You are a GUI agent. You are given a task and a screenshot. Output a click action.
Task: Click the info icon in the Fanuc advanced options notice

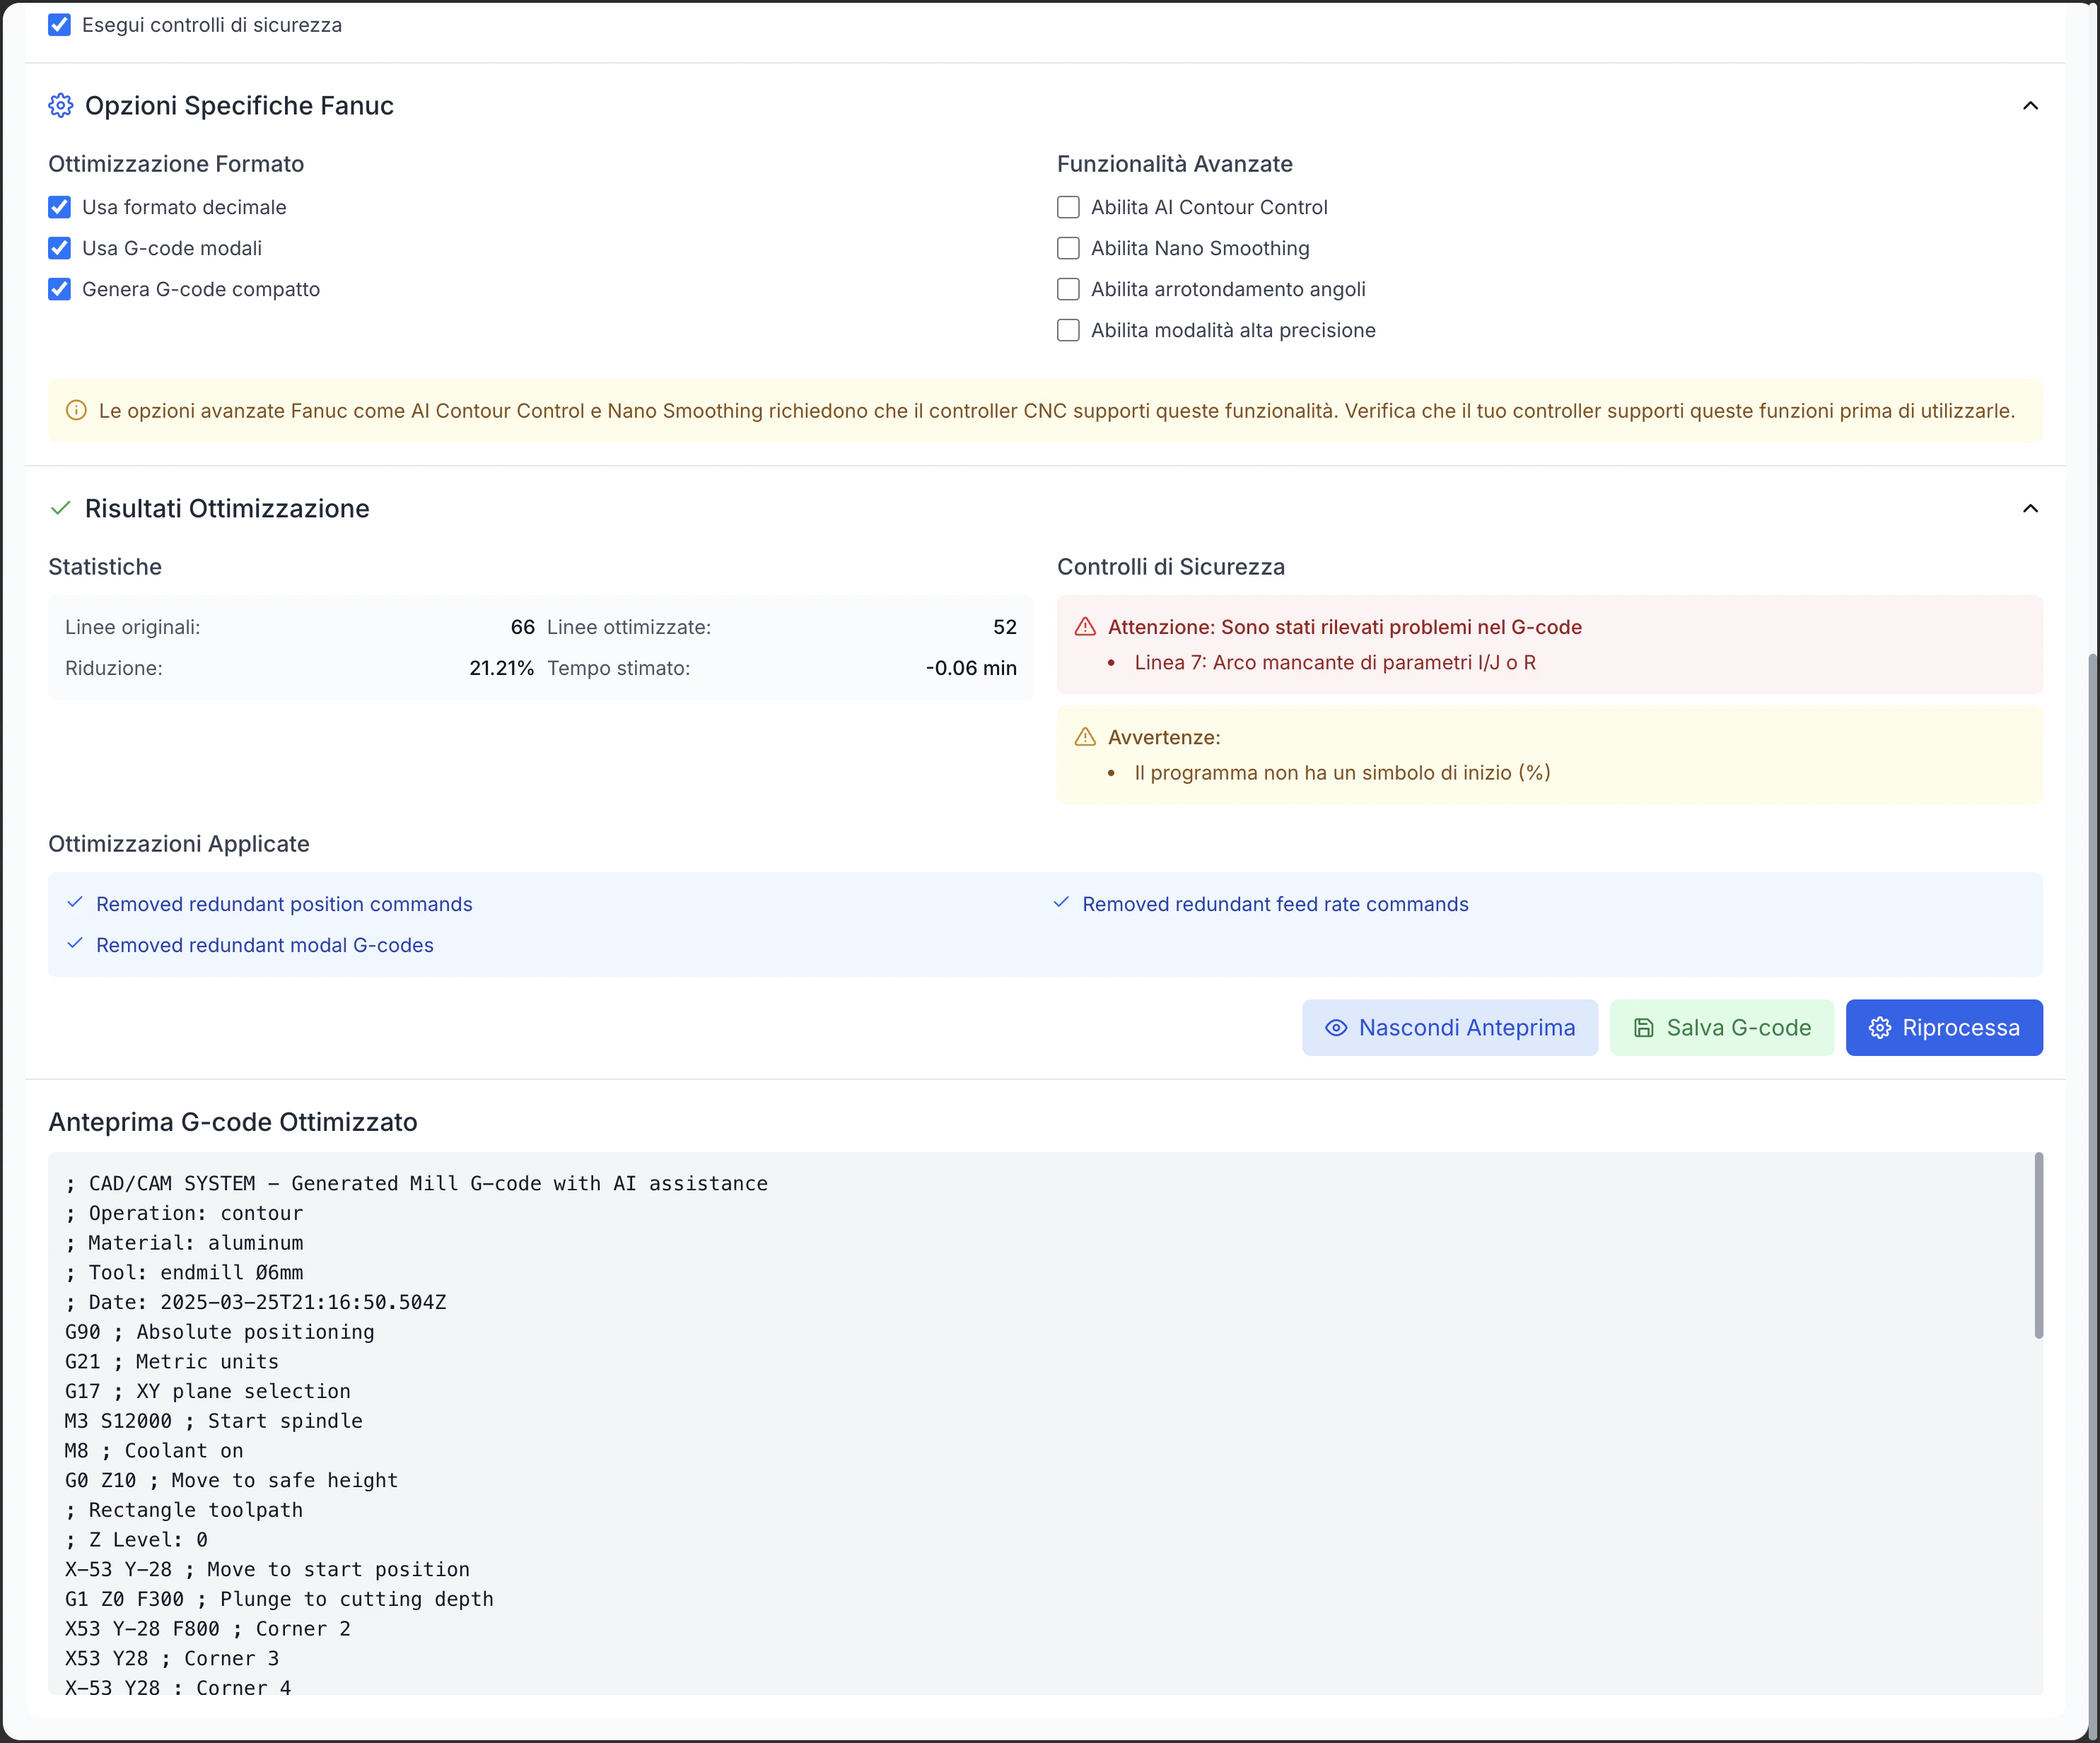[76, 411]
